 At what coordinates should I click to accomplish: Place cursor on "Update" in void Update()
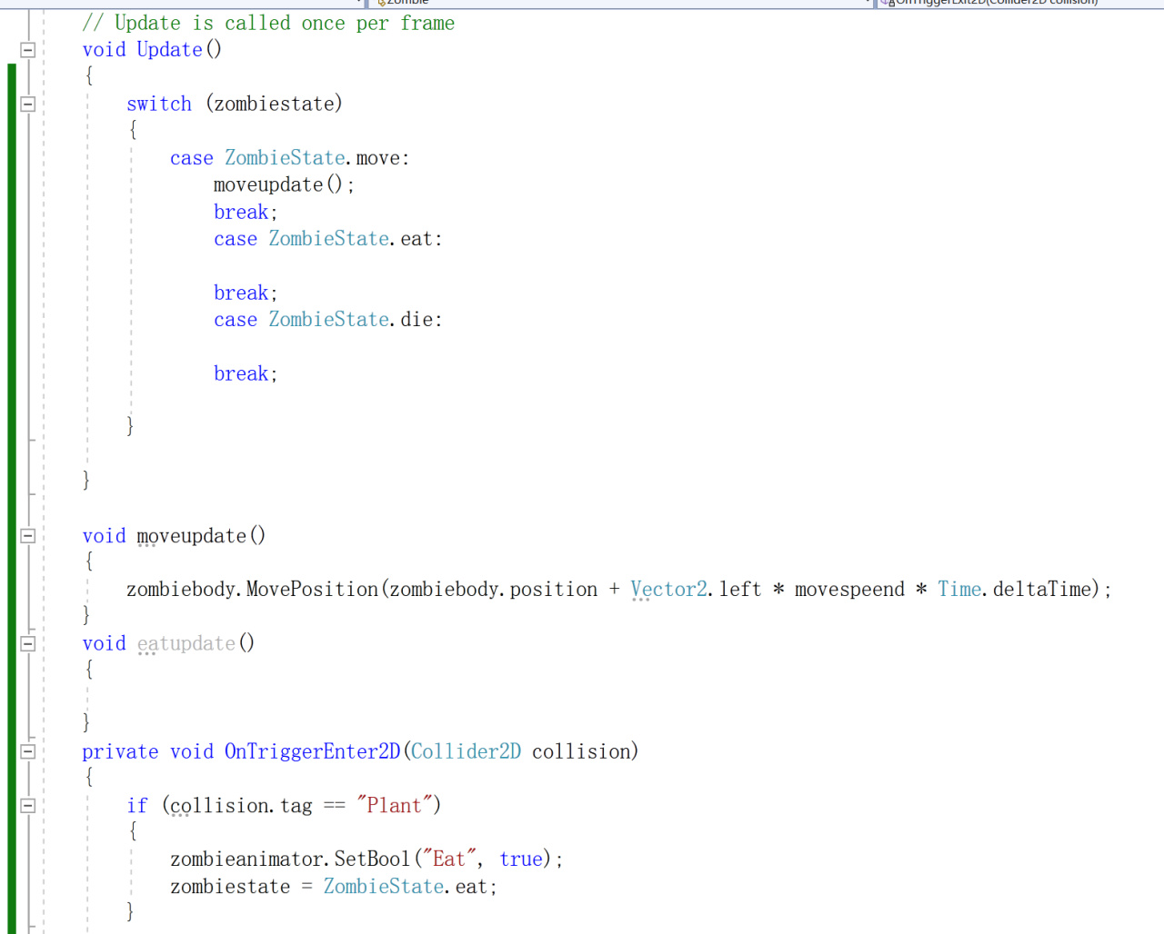[169, 50]
